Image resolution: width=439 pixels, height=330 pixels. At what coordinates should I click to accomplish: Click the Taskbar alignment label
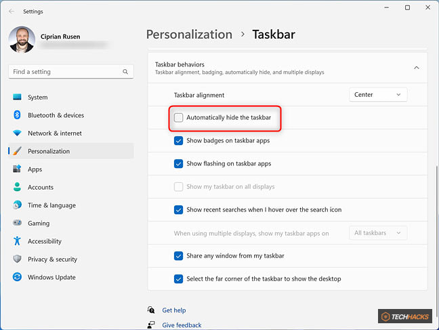199,96
